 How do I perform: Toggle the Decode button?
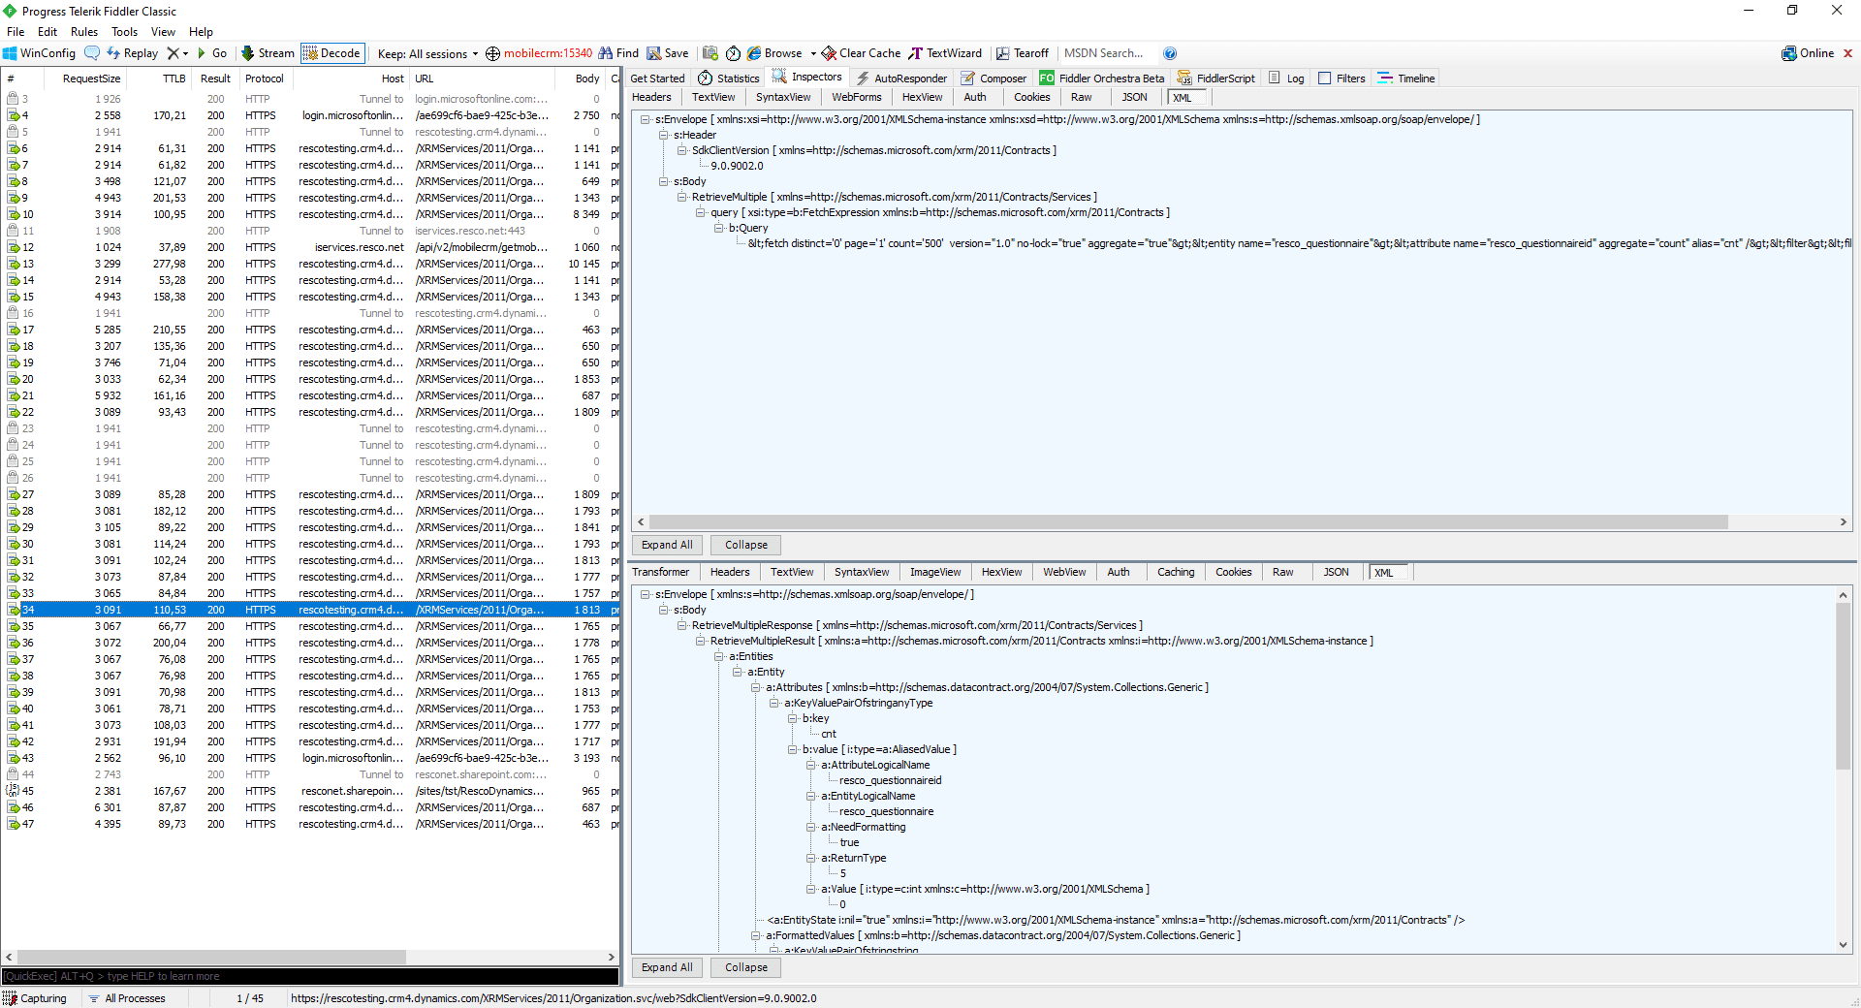(331, 53)
